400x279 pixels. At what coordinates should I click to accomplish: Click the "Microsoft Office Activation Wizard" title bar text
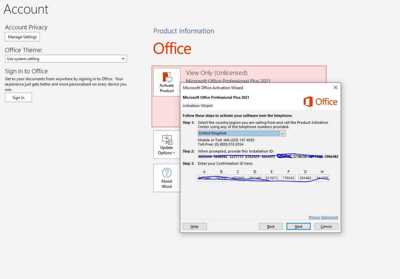click(x=213, y=88)
